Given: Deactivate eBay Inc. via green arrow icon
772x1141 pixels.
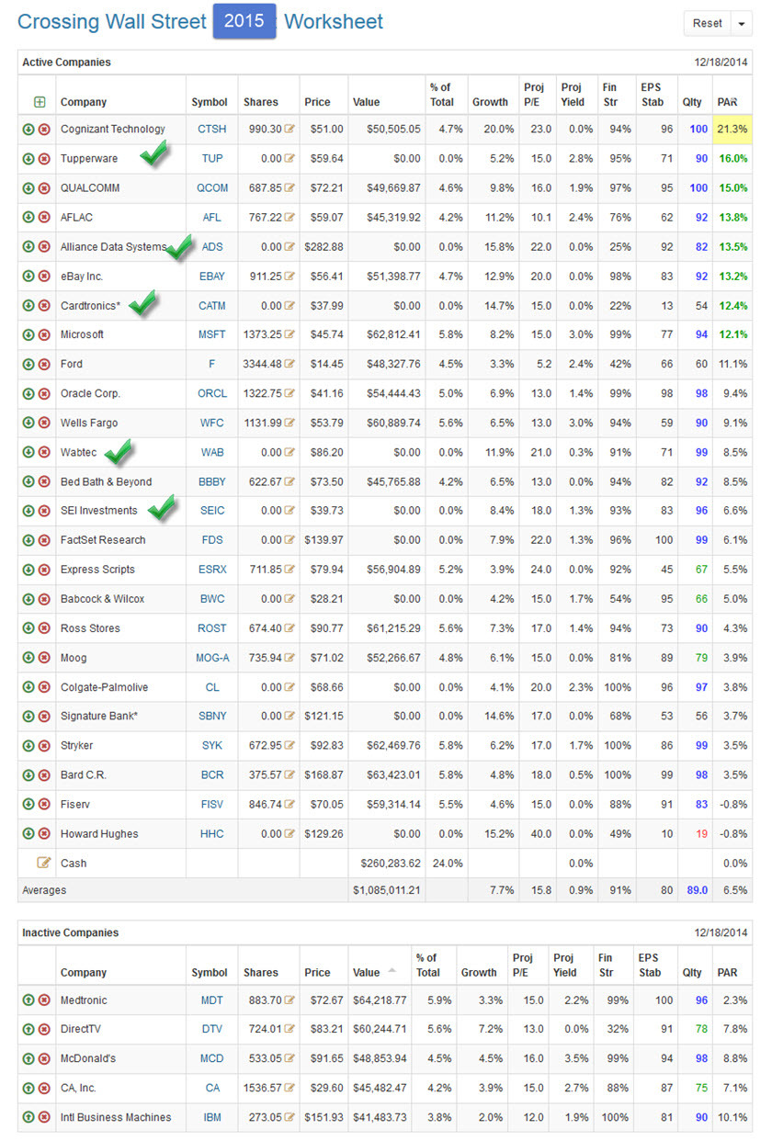Looking at the screenshot, I should click(x=29, y=277).
